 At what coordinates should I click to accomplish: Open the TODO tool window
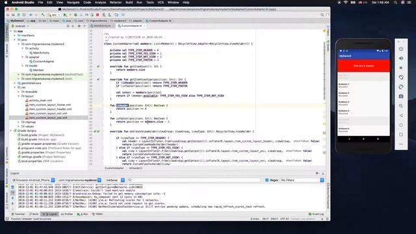coord(97,214)
